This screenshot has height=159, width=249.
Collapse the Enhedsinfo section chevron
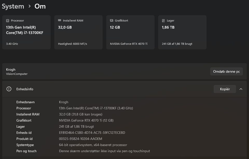[241, 89]
